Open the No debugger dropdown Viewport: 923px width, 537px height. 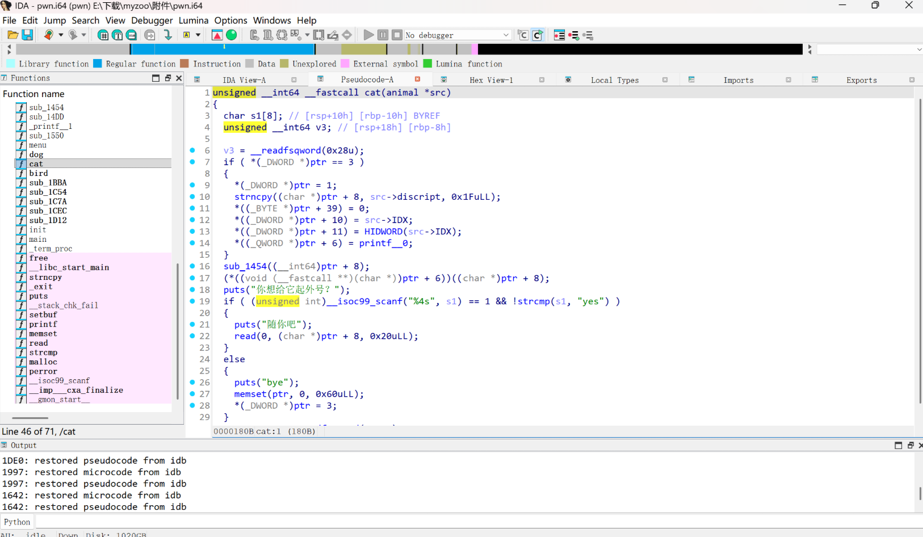pos(506,35)
